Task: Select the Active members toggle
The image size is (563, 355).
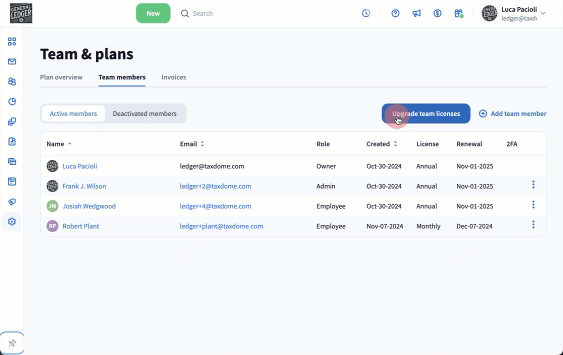Action: click(x=73, y=113)
